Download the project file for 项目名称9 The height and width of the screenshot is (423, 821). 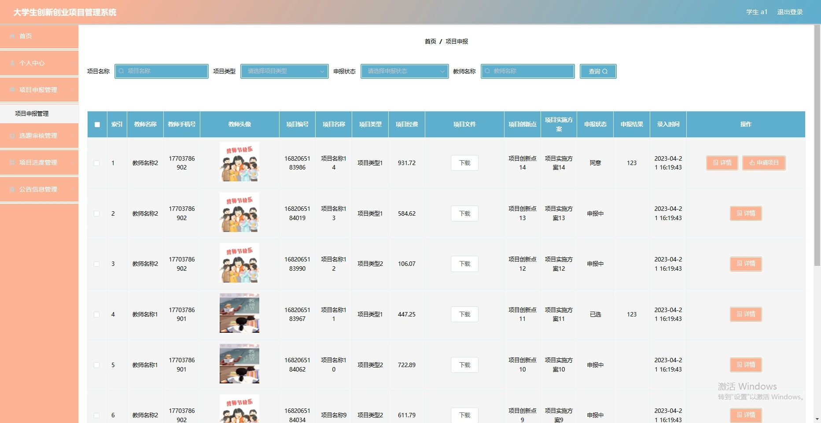pyautogui.click(x=464, y=415)
